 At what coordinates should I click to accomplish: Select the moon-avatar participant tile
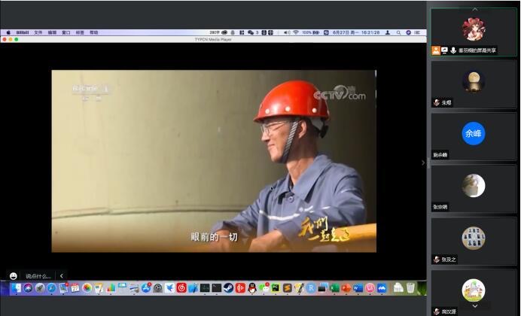click(474, 84)
